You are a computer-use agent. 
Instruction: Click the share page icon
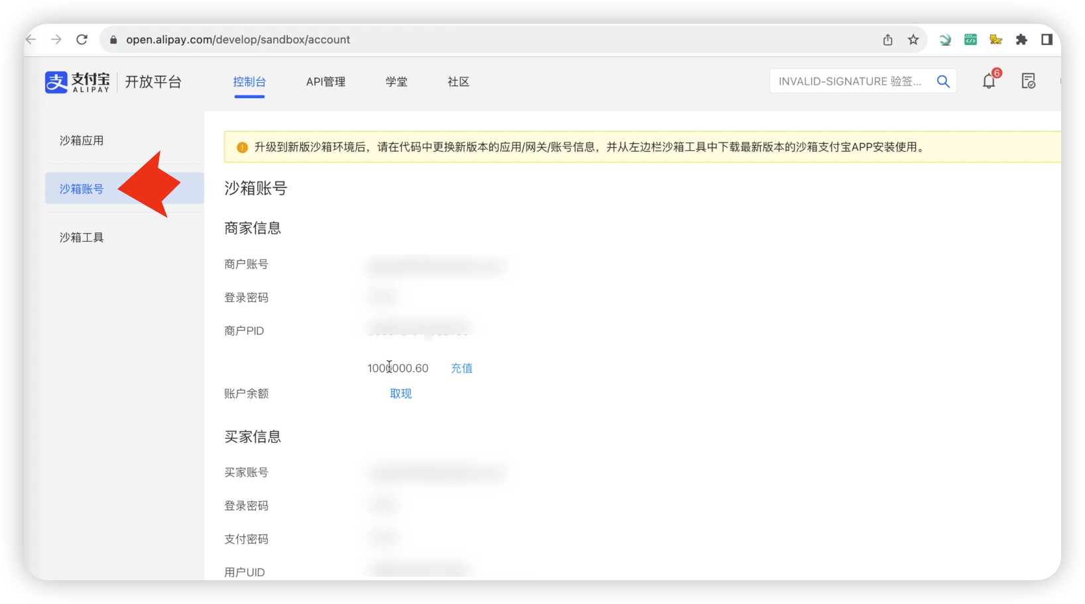(888, 40)
